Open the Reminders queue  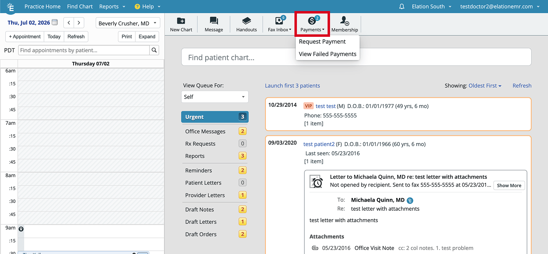(x=215, y=170)
